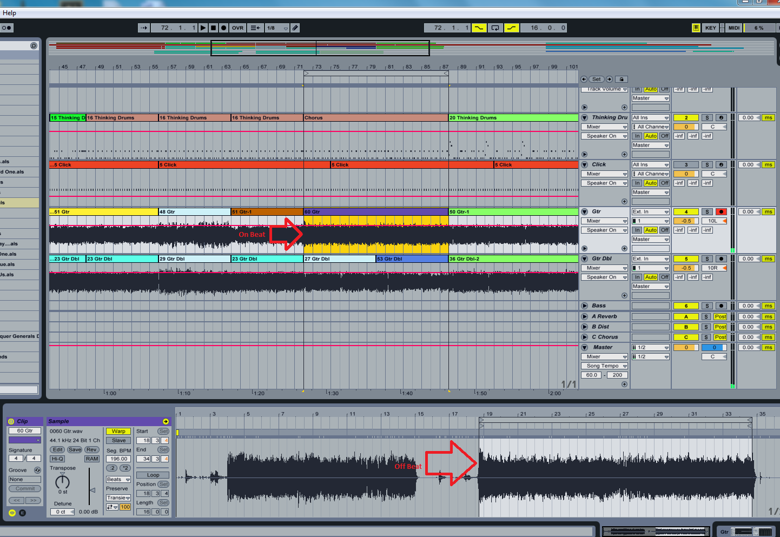
Task: Set Gtr Dbl monitor to In
Action: (x=637, y=277)
